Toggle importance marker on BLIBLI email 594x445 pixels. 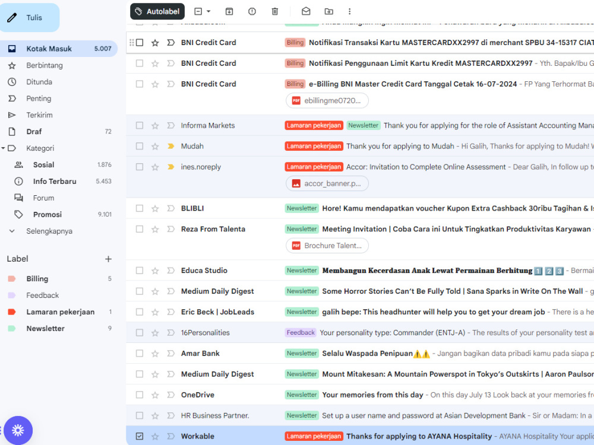pos(171,208)
